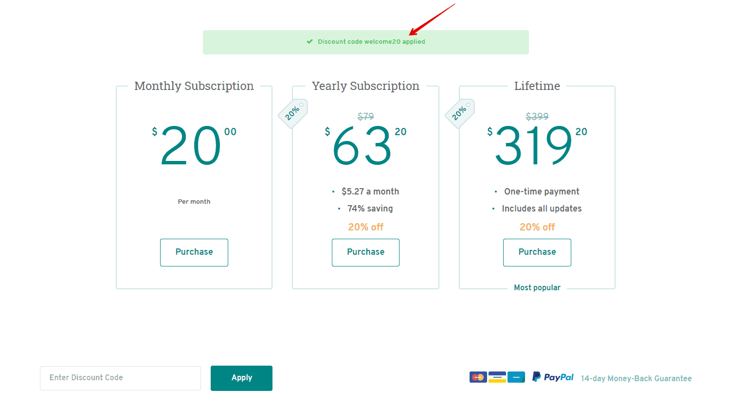Purchase the Monthly Subscription plan
744x406 pixels.
(194, 252)
